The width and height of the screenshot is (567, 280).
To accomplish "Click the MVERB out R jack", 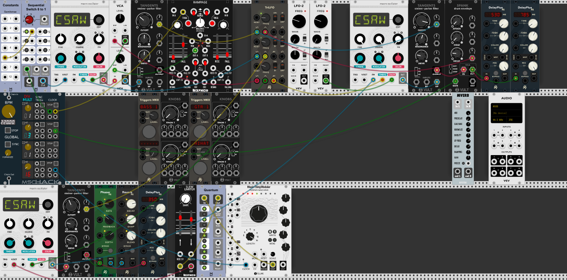I will (468, 171).
